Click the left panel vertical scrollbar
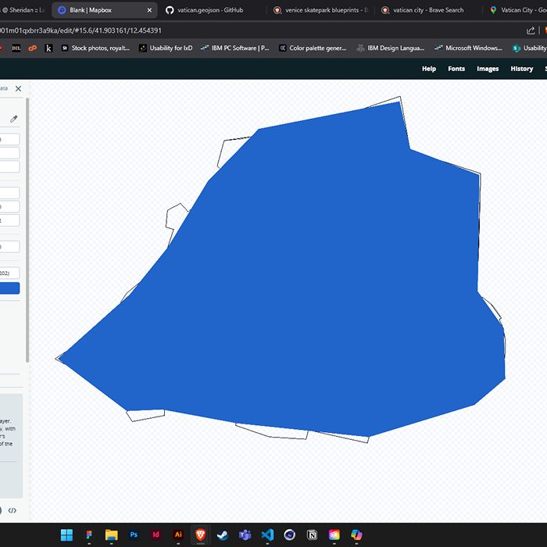This screenshot has height=547, width=547. point(27,231)
